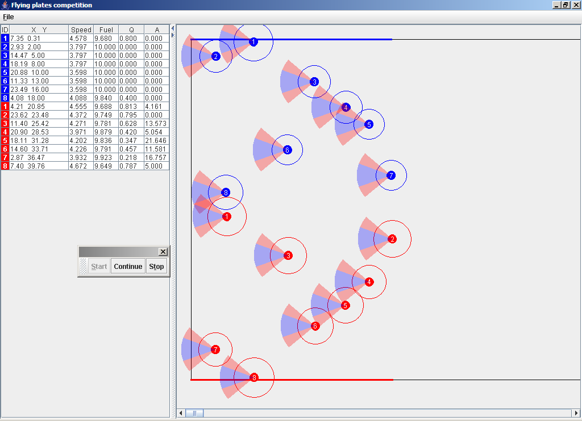The height and width of the screenshot is (421, 582).
Task: Select blue plate 1 marker
Action: click(253, 42)
